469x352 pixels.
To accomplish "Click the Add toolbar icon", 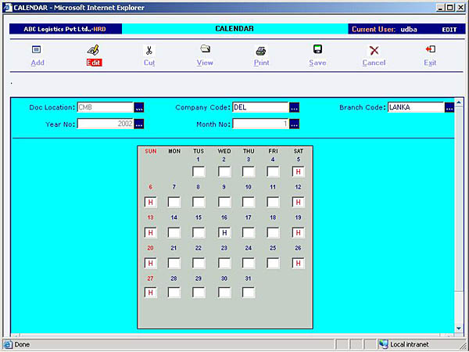I will (x=37, y=49).
